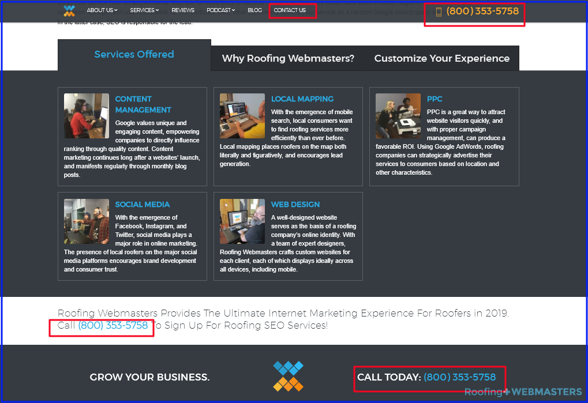The height and width of the screenshot is (403, 588).
Task: Open the PPC heading link
Action: coord(435,99)
